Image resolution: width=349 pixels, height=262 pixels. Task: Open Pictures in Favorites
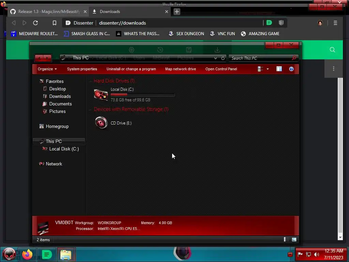coord(57,112)
